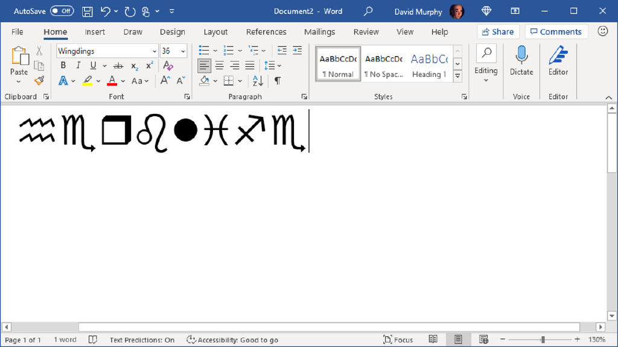Image resolution: width=618 pixels, height=347 pixels.
Task: Toggle Bold formatting
Action: pyautogui.click(x=63, y=66)
